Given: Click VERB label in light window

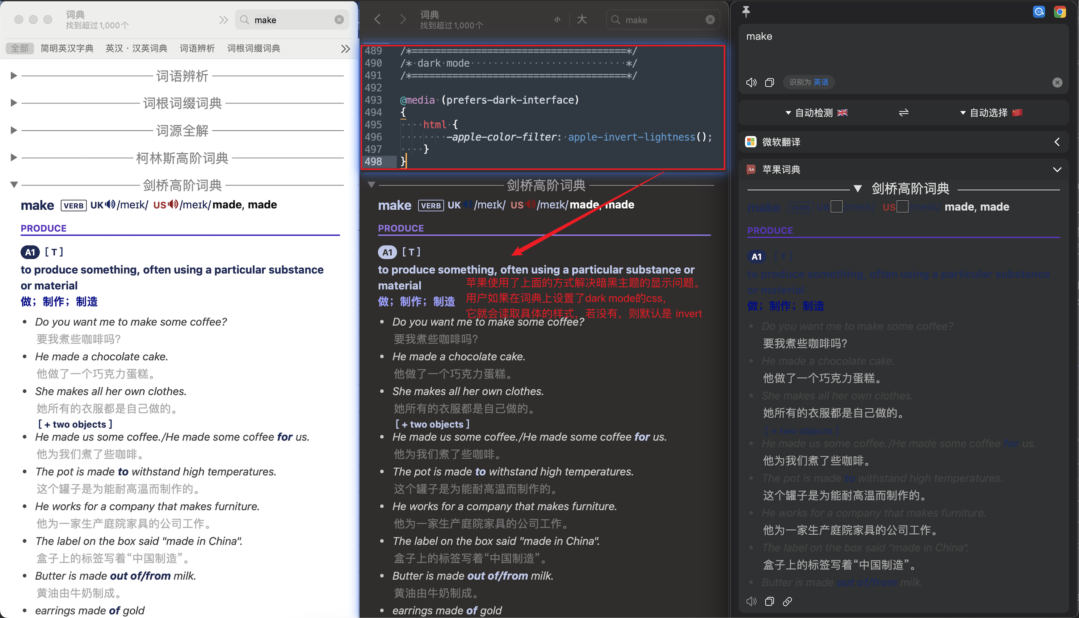Looking at the screenshot, I should click(74, 205).
